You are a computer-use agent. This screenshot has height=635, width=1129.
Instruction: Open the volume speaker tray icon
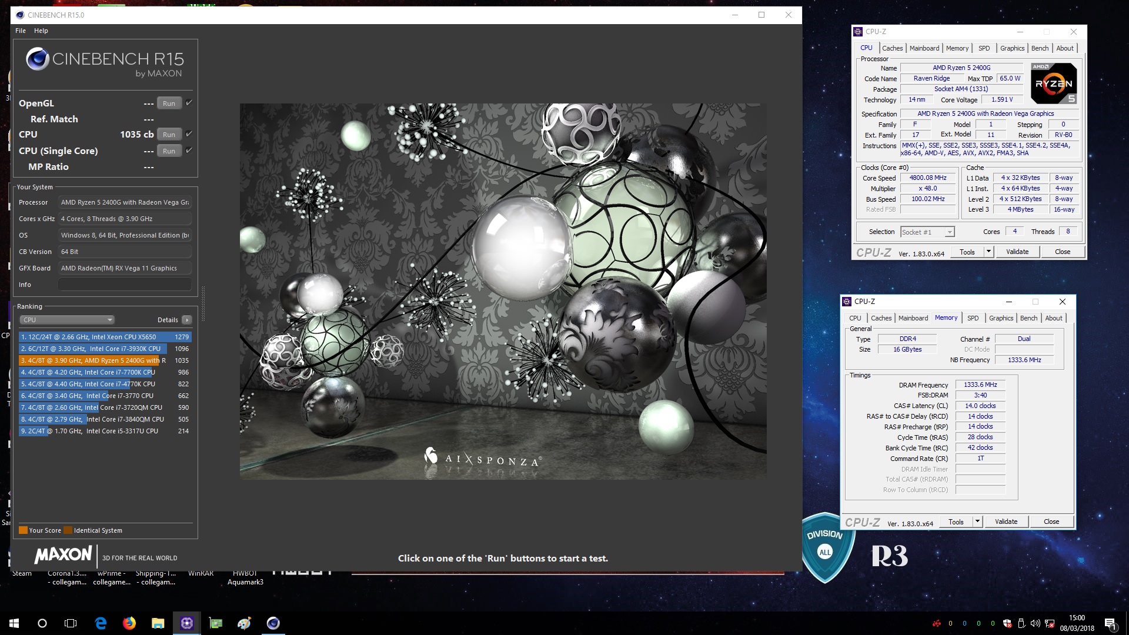coord(1036,623)
